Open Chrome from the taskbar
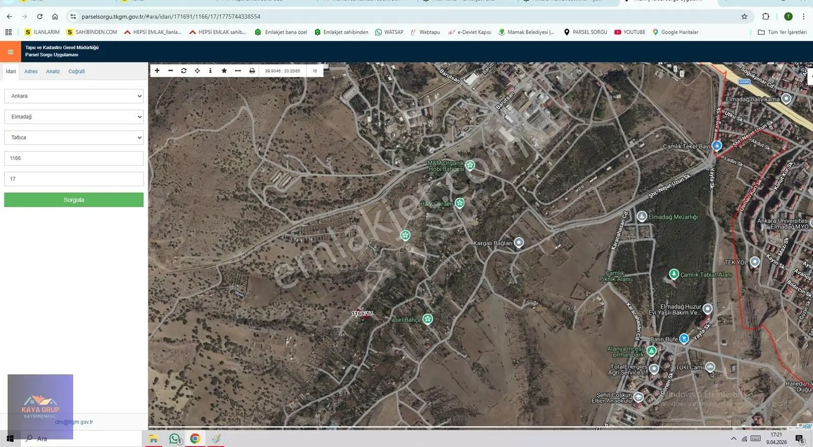Screen dimensions: 813x447 coord(195,438)
